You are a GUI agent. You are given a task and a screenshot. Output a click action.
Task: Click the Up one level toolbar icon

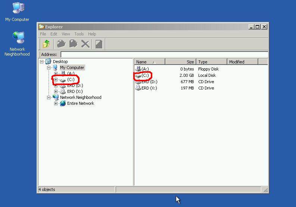[46, 44]
